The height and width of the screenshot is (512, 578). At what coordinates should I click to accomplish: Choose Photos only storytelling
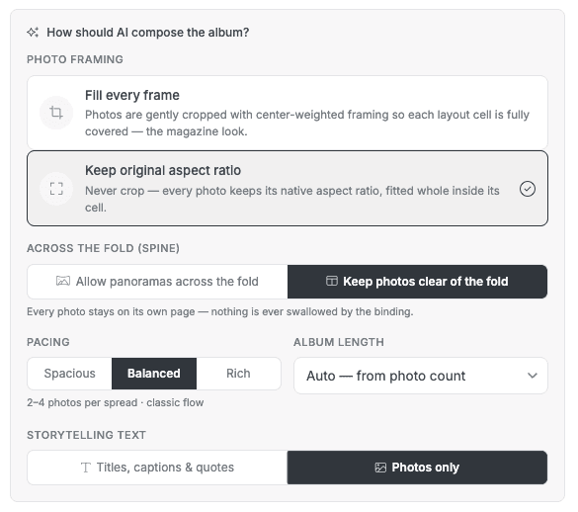click(x=417, y=468)
